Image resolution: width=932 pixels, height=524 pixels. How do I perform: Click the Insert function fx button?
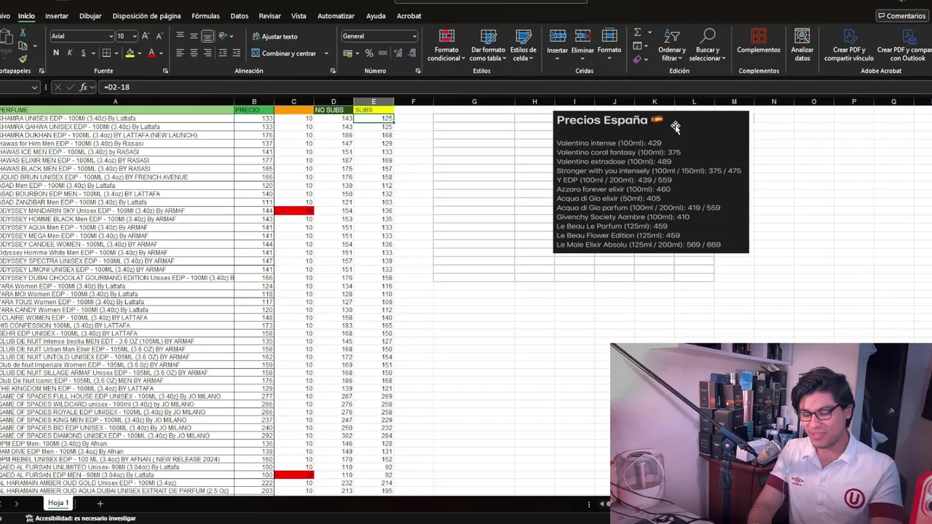[x=84, y=87]
